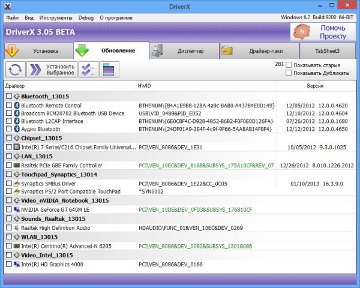This screenshot has width=360, height=288.
Task: Click the Bluetooth icon next to Bluetooth Remote Control
Action: (16, 105)
